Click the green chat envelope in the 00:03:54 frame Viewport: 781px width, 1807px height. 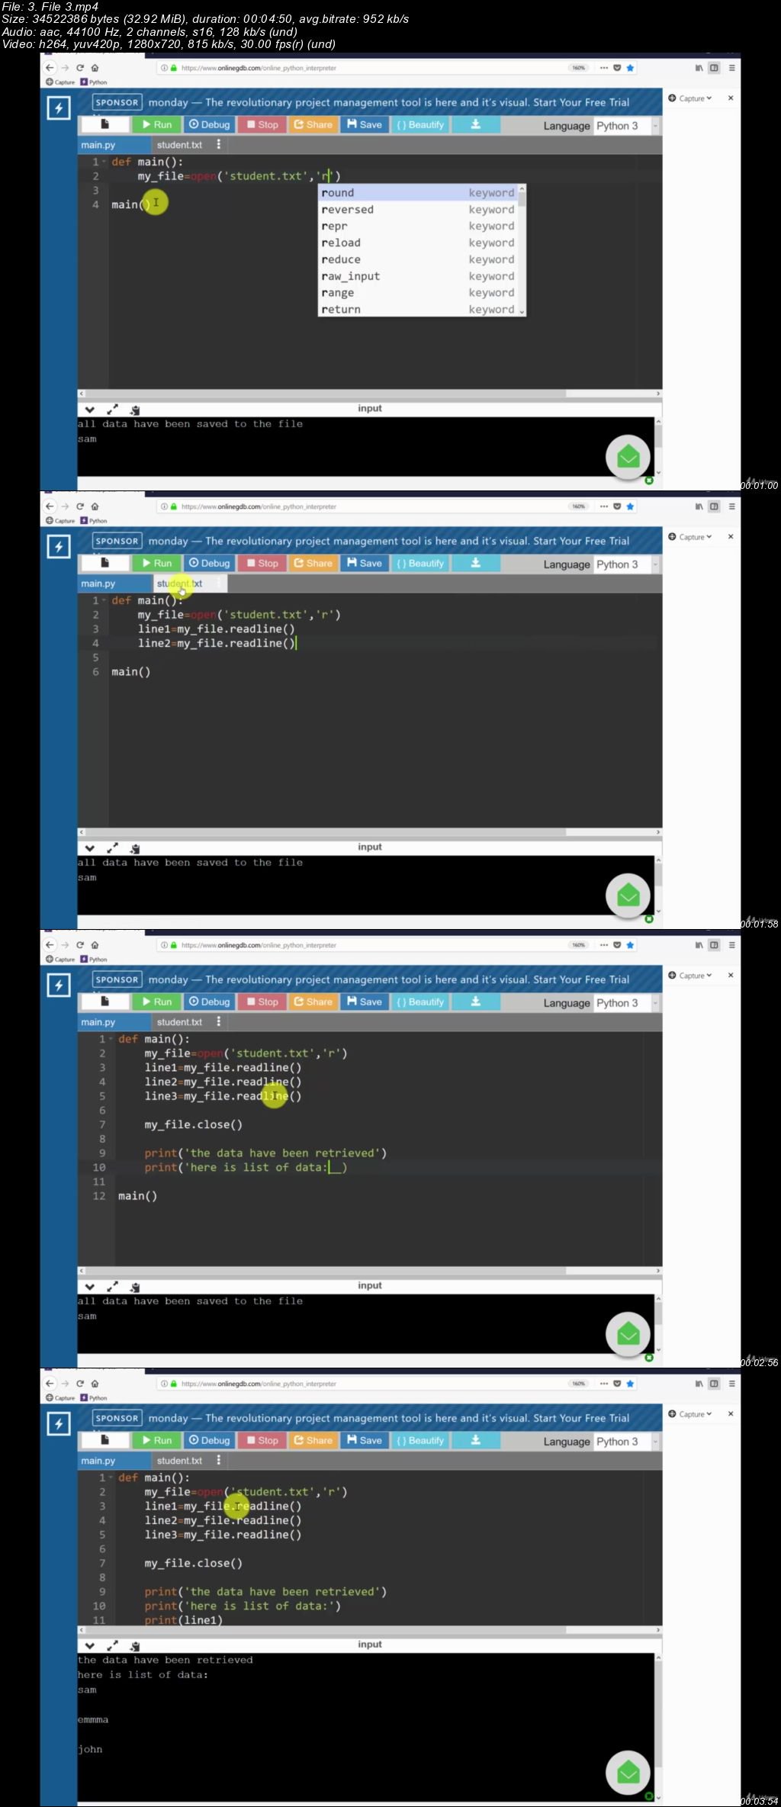point(628,1773)
